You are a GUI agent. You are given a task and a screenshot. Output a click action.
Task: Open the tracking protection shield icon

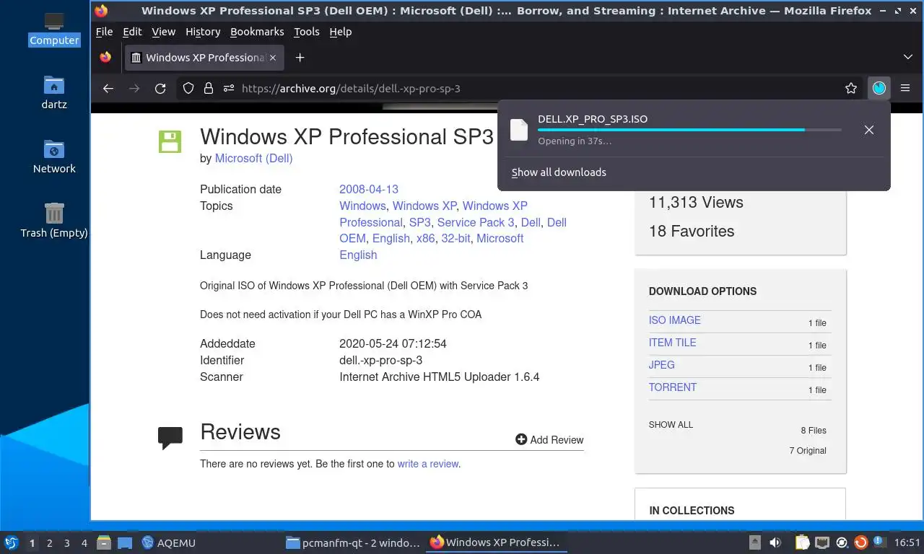188,88
